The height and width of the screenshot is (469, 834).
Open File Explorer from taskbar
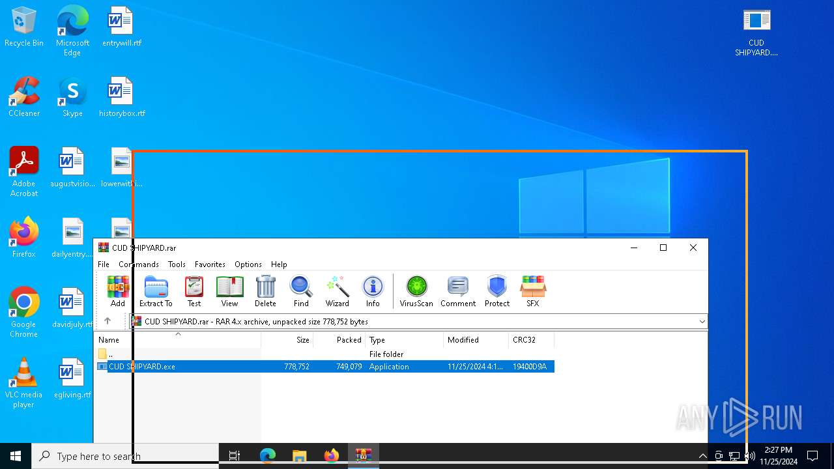click(300, 456)
